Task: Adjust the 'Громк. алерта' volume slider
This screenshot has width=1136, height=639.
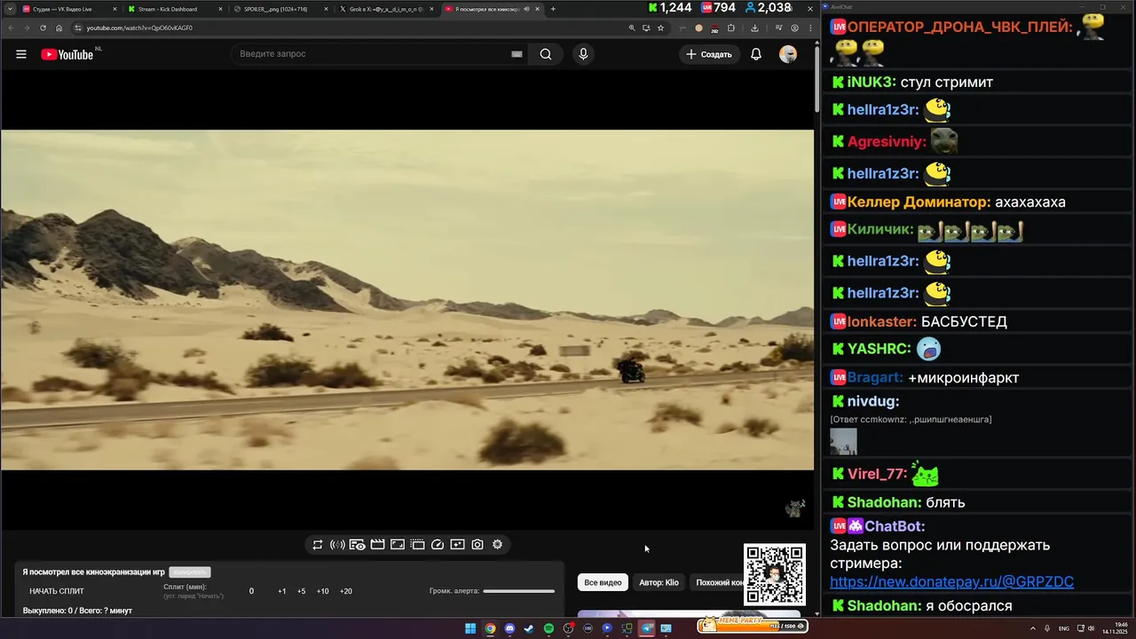Action: point(519,591)
